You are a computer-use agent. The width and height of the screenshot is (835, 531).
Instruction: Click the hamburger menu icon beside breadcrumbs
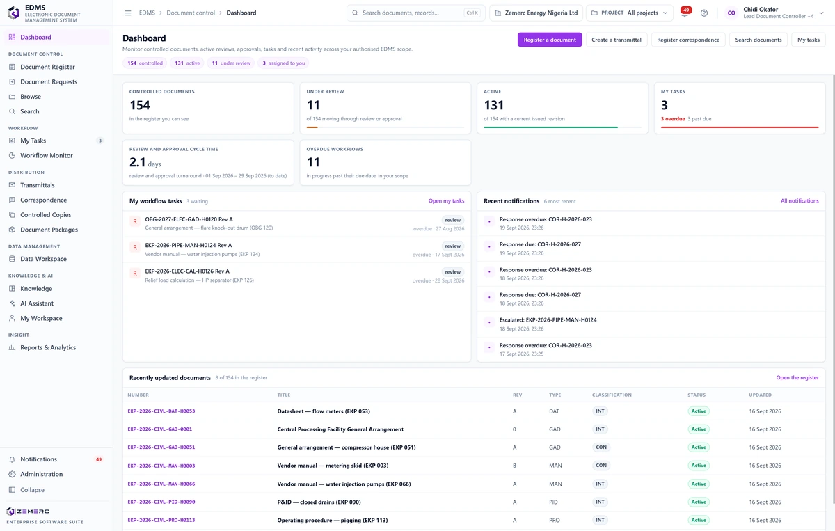tap(128, 13)
